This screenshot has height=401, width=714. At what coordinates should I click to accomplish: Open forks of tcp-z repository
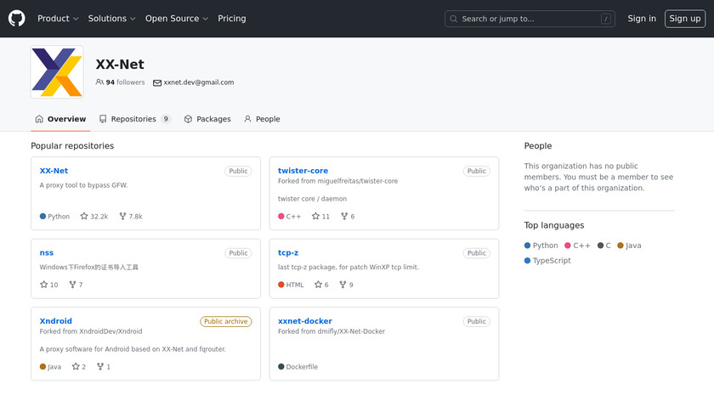[x=346, y=285]
